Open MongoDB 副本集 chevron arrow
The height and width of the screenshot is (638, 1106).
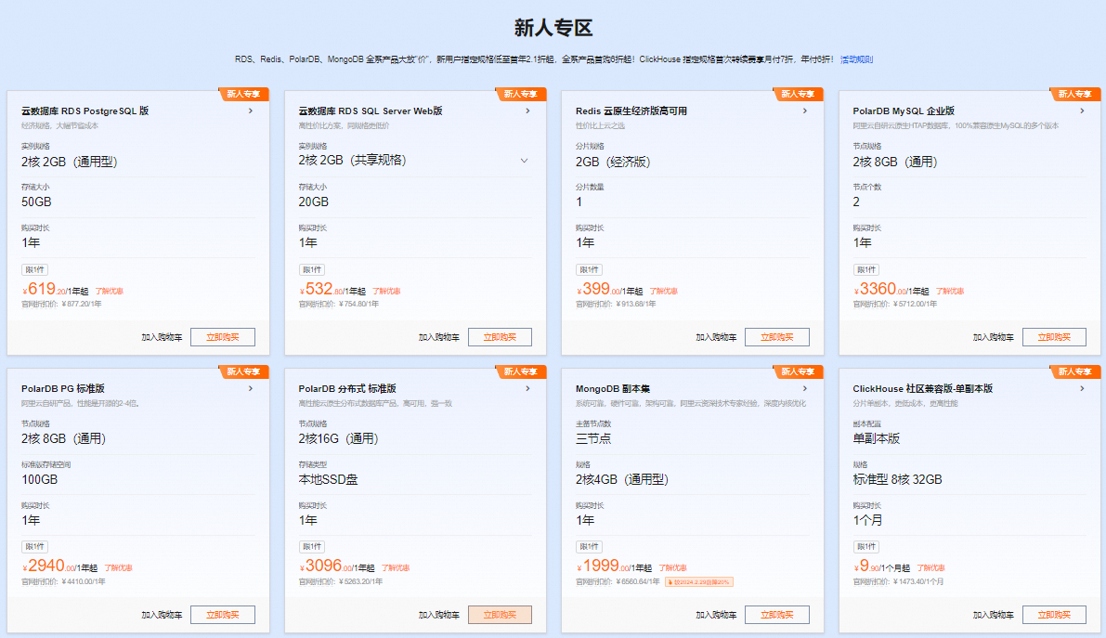[x=805, y=388]
